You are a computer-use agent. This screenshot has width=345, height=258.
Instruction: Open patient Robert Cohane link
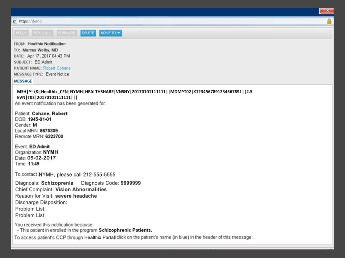click(x=57, y=68)
